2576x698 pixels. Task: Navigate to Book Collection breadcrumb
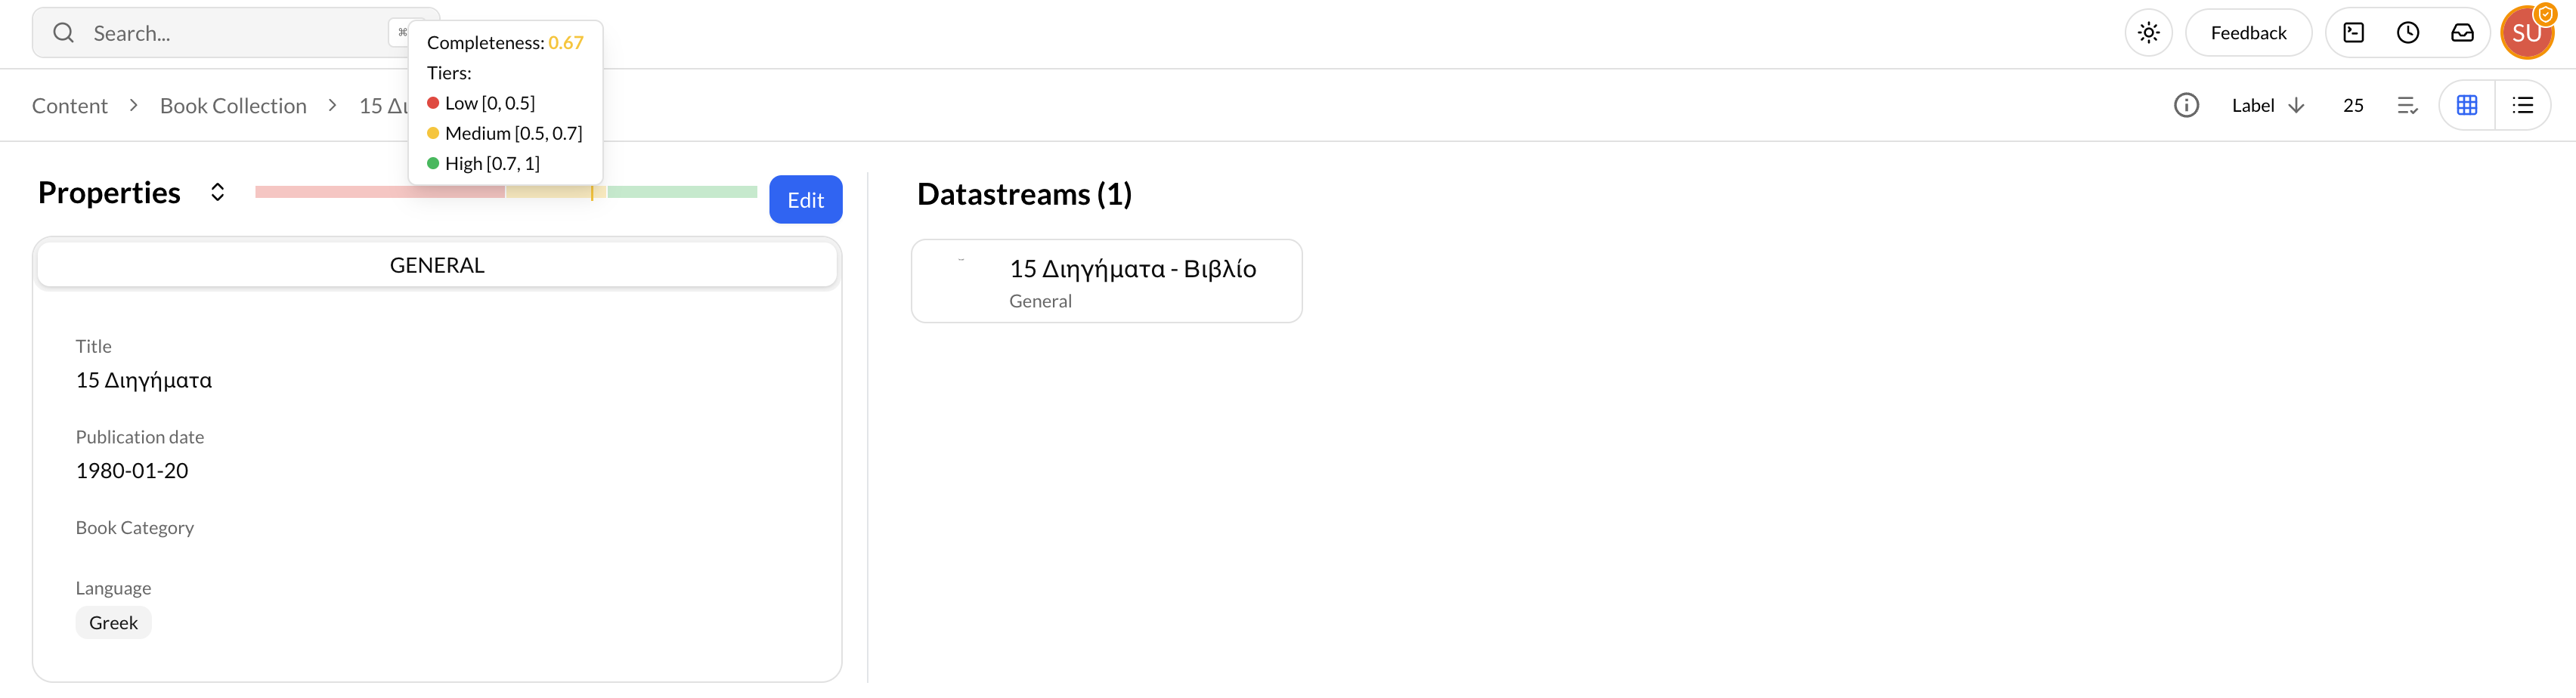(x=233, y=105)
